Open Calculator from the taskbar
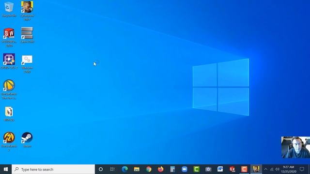 (172, 169)
